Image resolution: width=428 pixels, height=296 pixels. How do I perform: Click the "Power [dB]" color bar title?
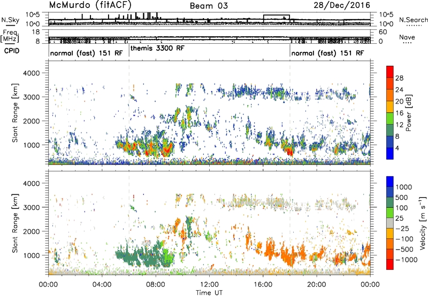(409, 113)
